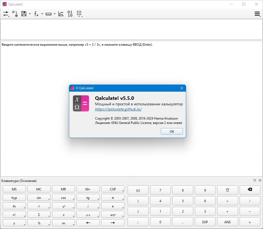The image size is (263, 229).
Task: Close the keypad panel
Action: (260, 180)
